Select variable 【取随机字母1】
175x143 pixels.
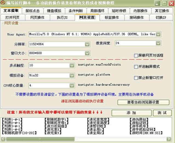(x=56, y=123)
